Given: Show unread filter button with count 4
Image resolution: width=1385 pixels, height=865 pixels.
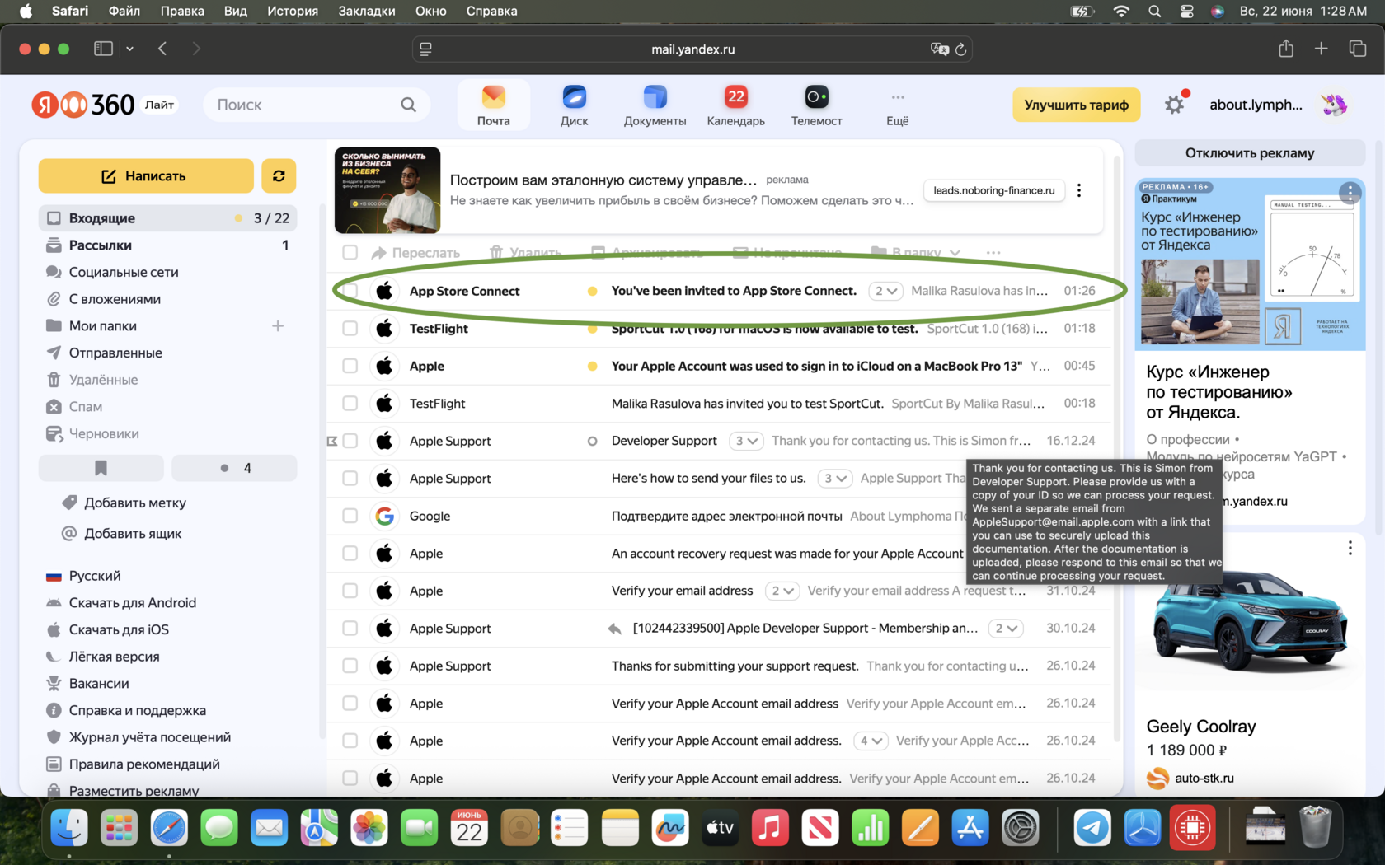Looking at the screenshot, I should coord(234,468).
